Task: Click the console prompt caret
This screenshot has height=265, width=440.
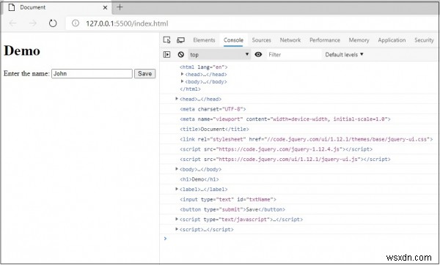Action: point(165,239)
